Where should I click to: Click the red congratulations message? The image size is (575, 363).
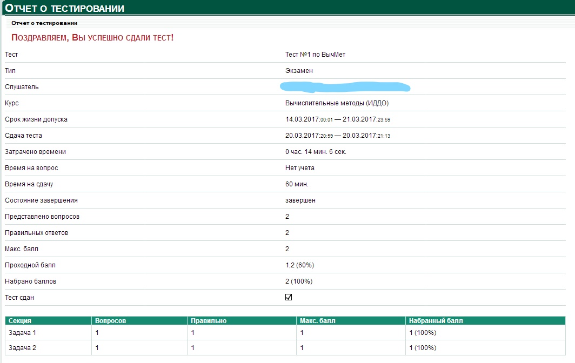tap(92, 38)
